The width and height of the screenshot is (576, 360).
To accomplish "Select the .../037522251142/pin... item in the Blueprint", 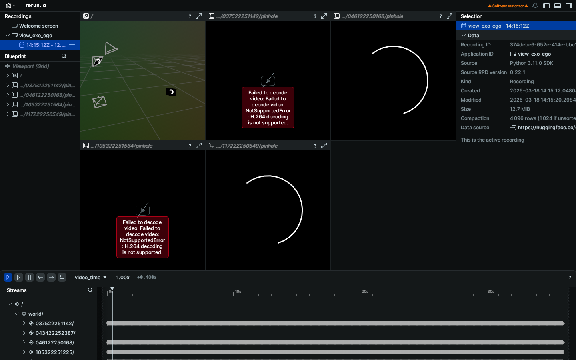I will pos(47,85).
